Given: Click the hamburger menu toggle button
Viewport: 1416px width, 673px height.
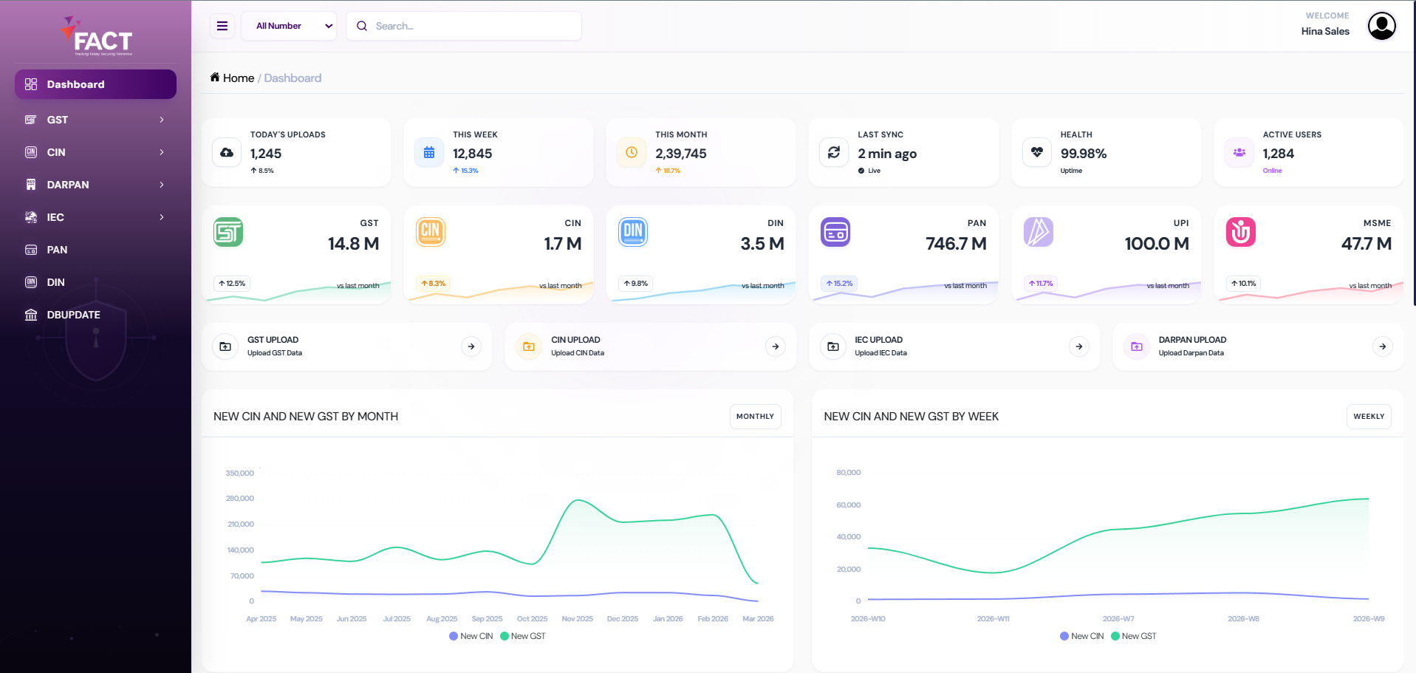Looking at the screenshot, I should click(222, 26).
